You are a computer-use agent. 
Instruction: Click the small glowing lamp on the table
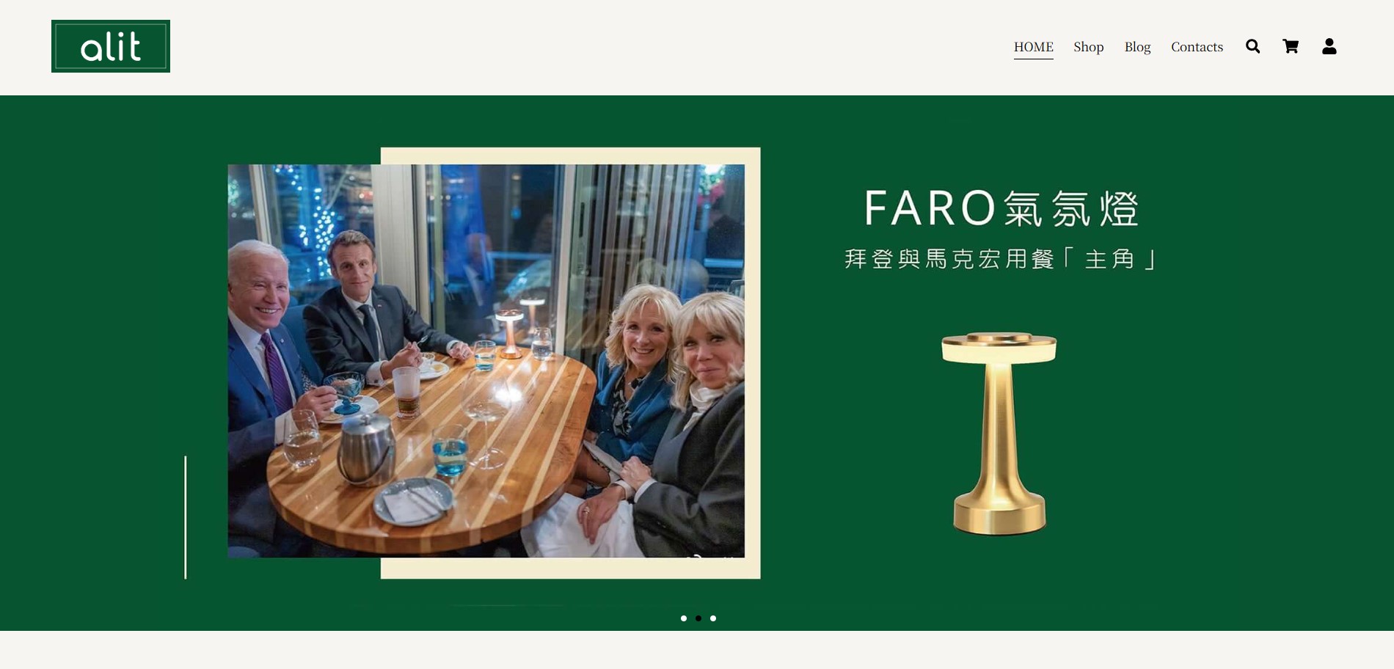click(509, 334)
